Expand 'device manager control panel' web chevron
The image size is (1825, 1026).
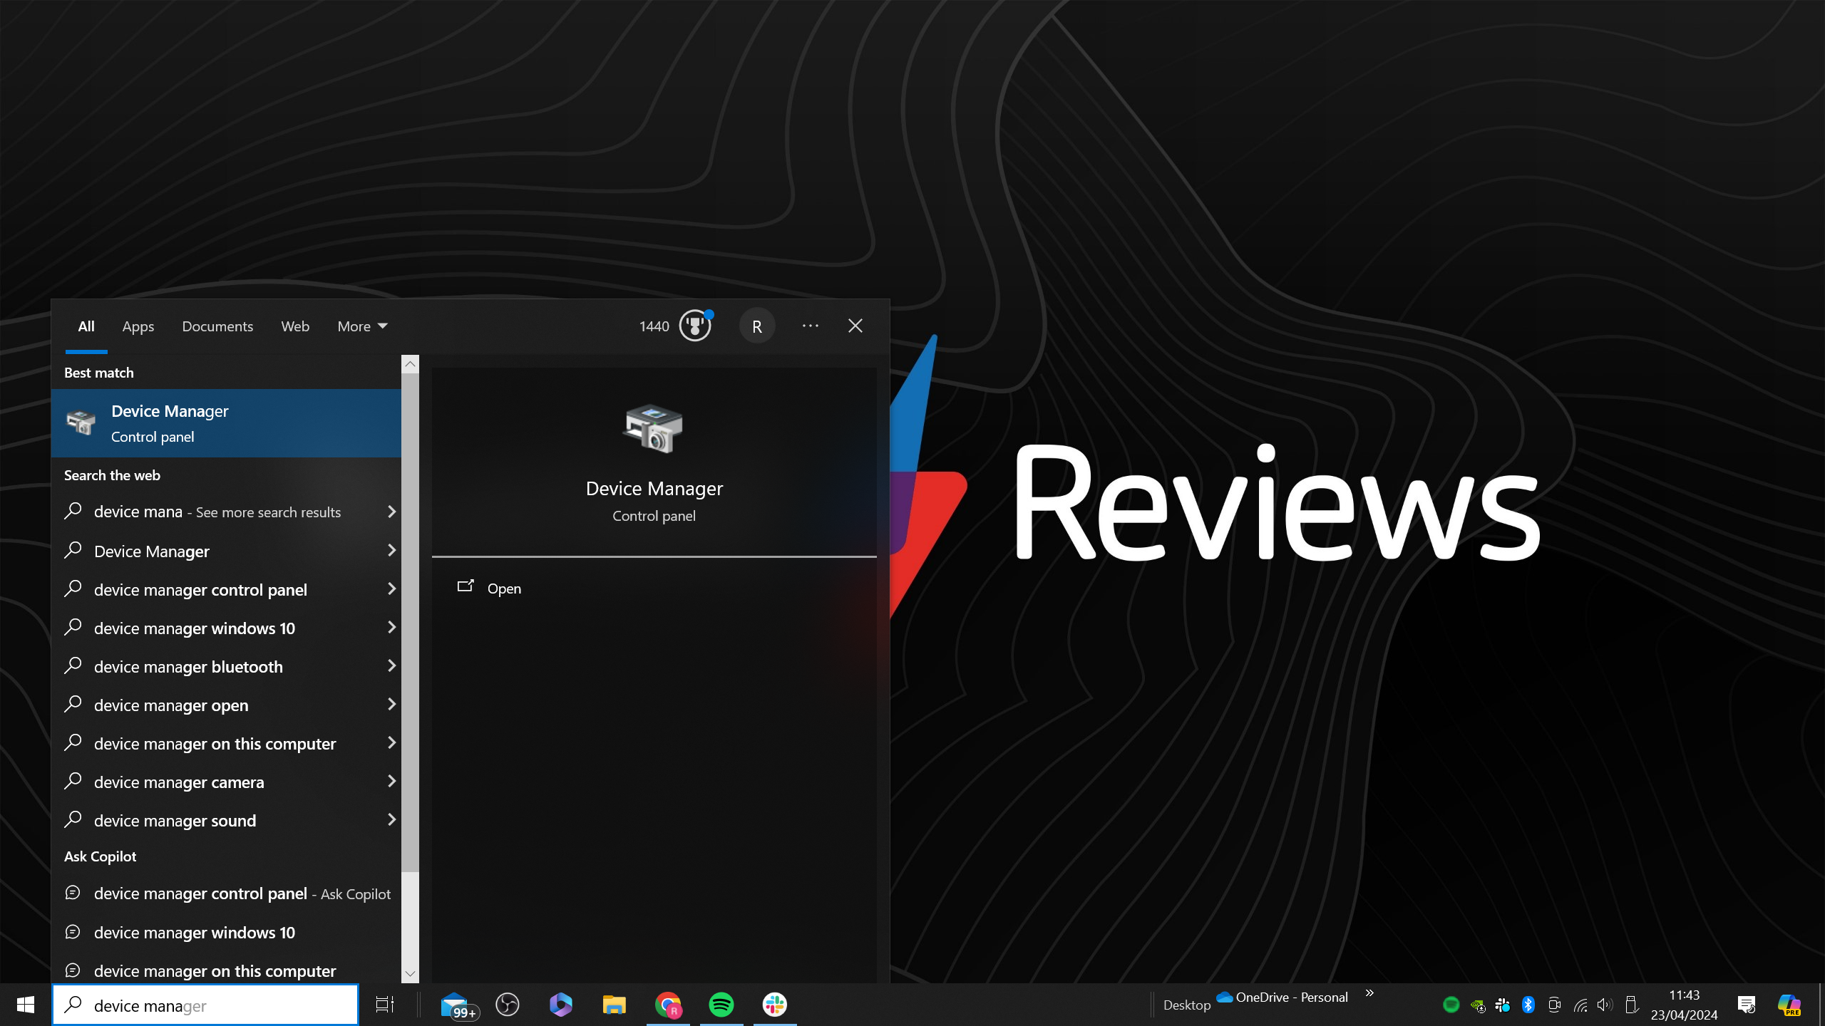click(391, 589)
